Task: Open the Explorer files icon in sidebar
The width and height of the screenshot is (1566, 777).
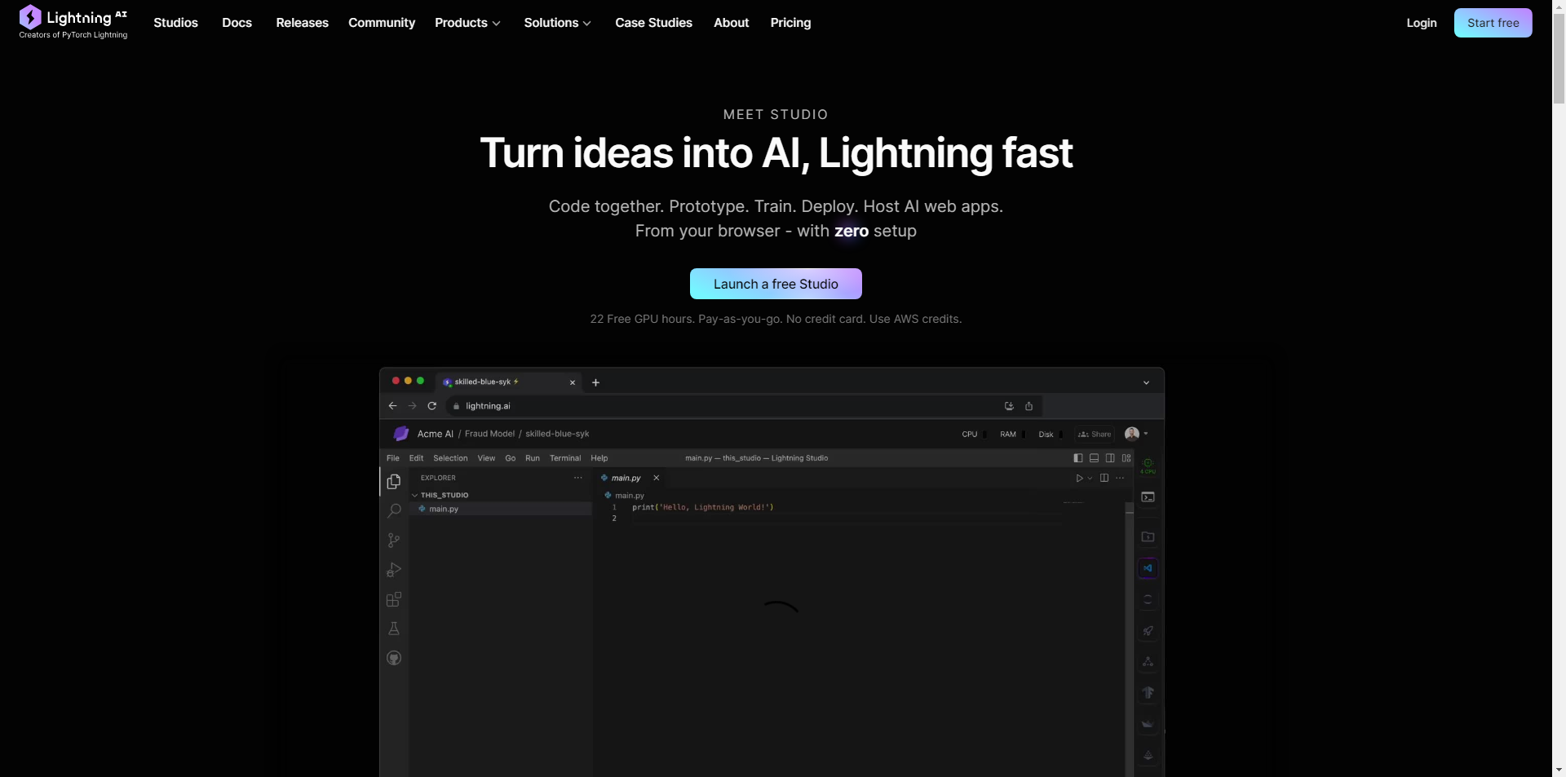Action: pos(394,482)
